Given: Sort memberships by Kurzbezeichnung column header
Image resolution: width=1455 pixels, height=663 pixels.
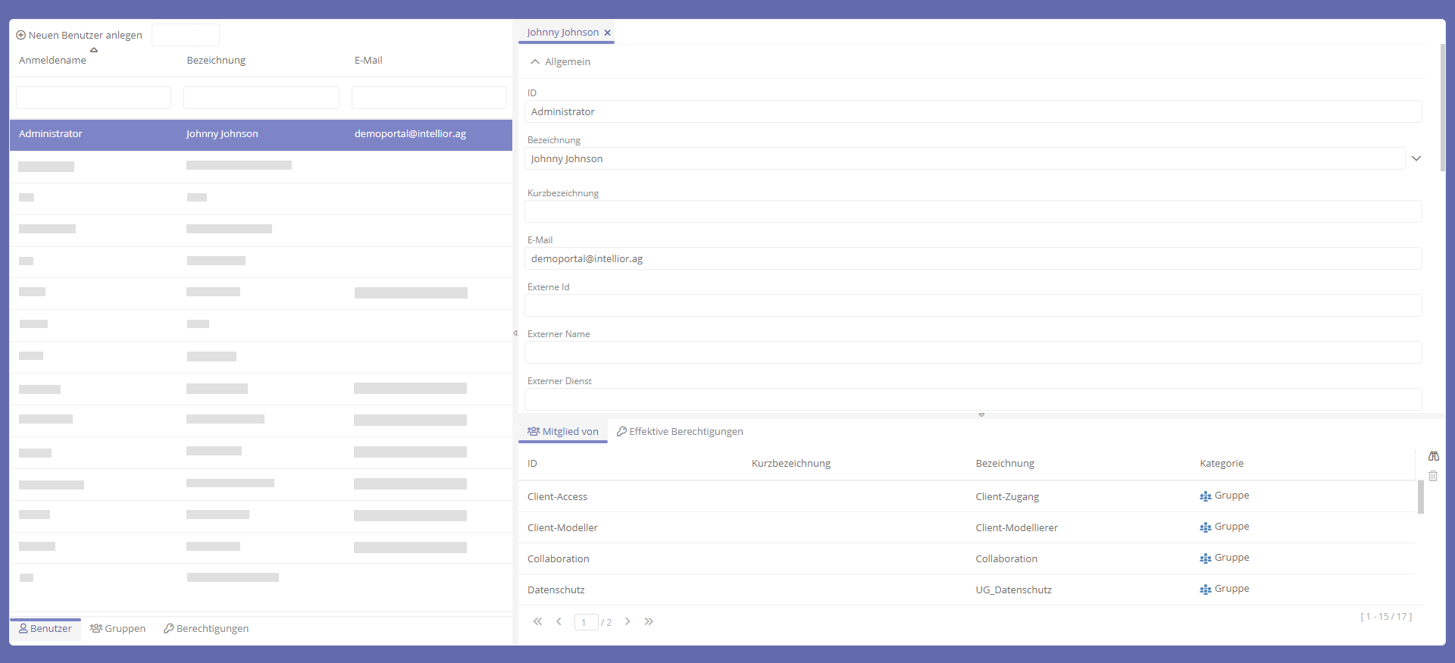Looking at the screenshot, I should click(791, 464).
